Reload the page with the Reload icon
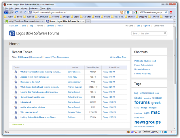 pos(16,12)
